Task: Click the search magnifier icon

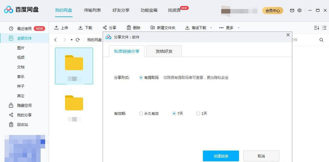Action: pos(321,40)
